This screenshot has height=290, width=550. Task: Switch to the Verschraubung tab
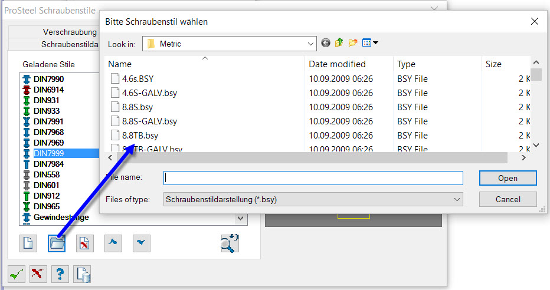(x=70, y=32)
